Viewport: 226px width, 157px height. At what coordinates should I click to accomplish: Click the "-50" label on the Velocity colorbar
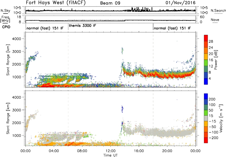coord(212,127)
